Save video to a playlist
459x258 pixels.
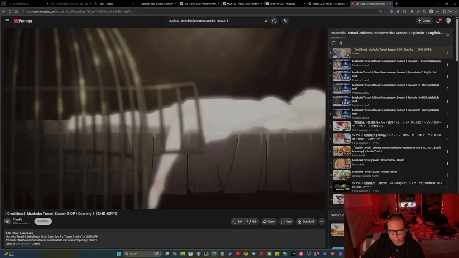tap(286, 221)
